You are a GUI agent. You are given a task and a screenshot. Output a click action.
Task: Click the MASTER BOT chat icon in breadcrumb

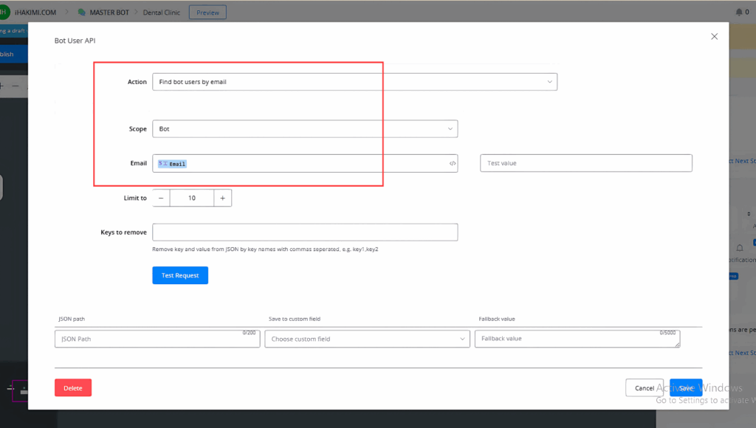pos(81,12)
